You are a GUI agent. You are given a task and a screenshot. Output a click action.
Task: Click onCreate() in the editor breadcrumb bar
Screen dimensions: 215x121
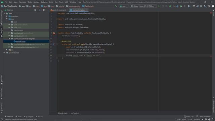pyautogui.click(x=75, y=113)
